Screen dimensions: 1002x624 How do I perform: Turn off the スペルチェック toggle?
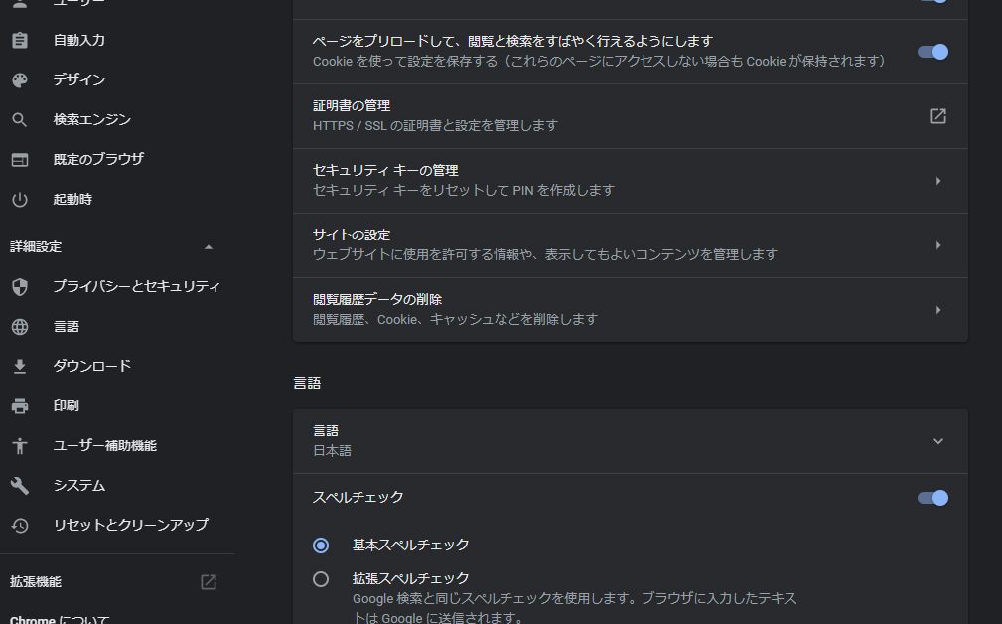933,498
